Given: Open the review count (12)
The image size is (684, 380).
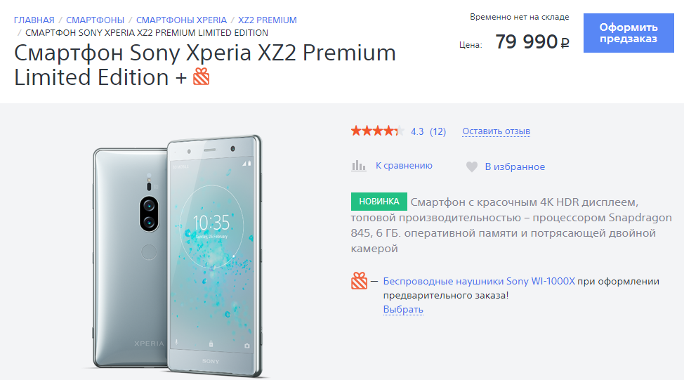Looking at the screenshot, I should click(438, 131).
